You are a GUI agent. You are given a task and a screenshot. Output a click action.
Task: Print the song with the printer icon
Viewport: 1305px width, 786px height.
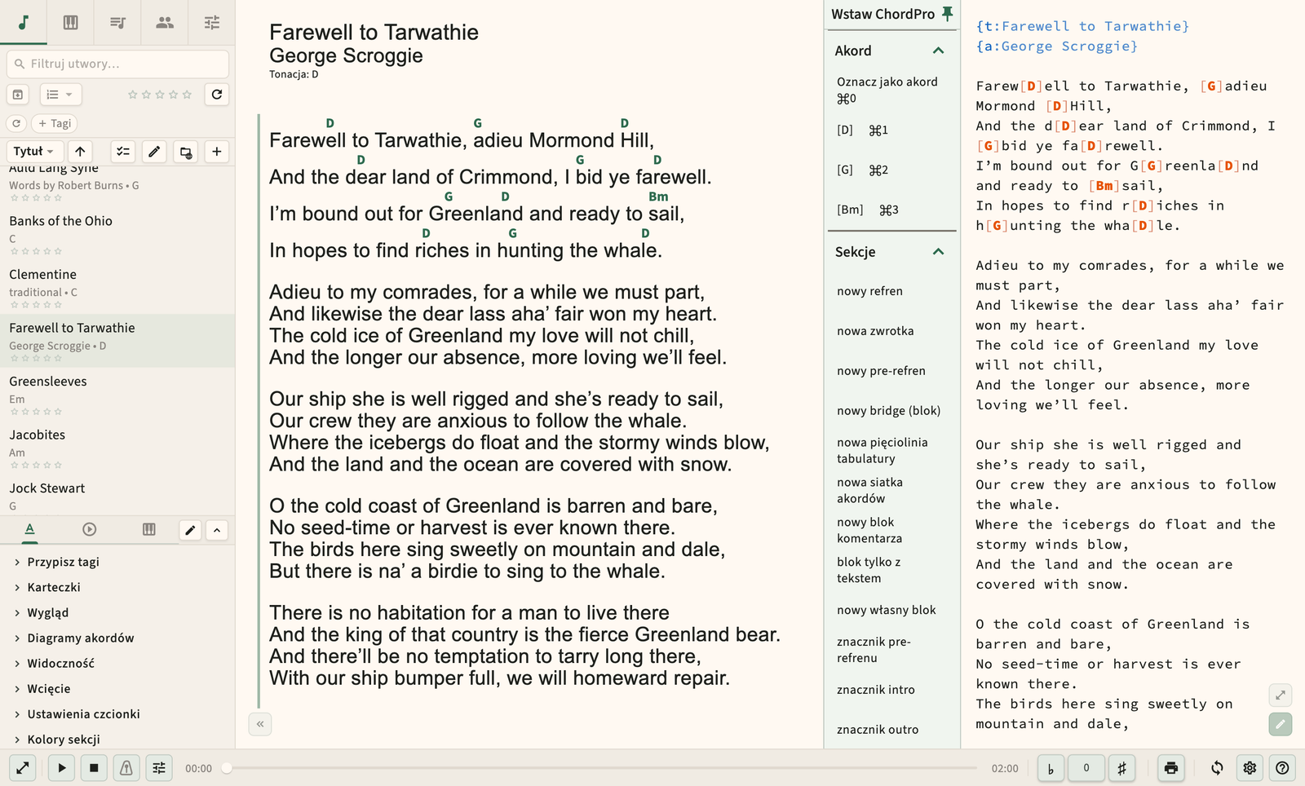1171,768
